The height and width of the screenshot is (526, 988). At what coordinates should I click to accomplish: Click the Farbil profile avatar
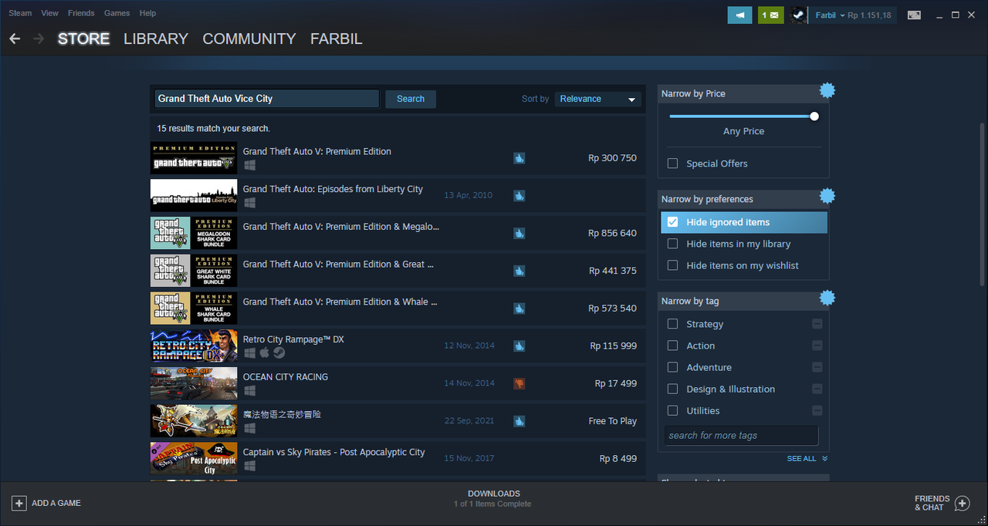pyautogui.click(x=798, y=15)
